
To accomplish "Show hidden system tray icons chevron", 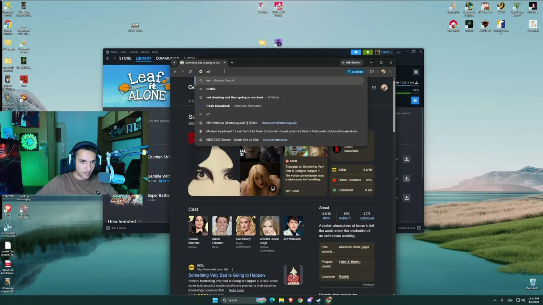I will pos(495,300).
